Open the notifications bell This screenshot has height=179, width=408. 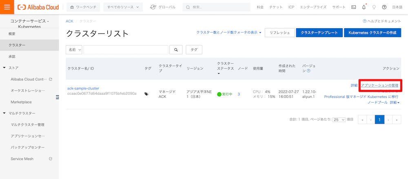(x=364, y=7)
